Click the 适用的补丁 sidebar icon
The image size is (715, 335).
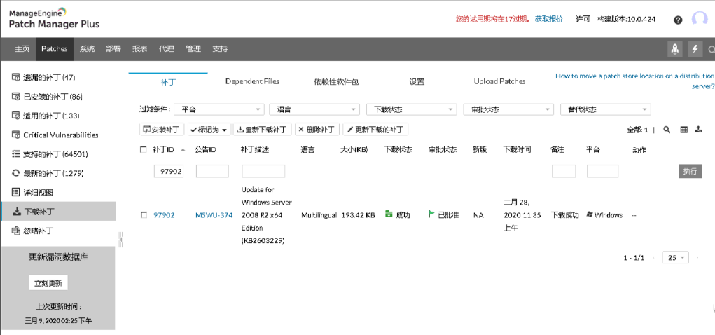(x=15, y=116)
